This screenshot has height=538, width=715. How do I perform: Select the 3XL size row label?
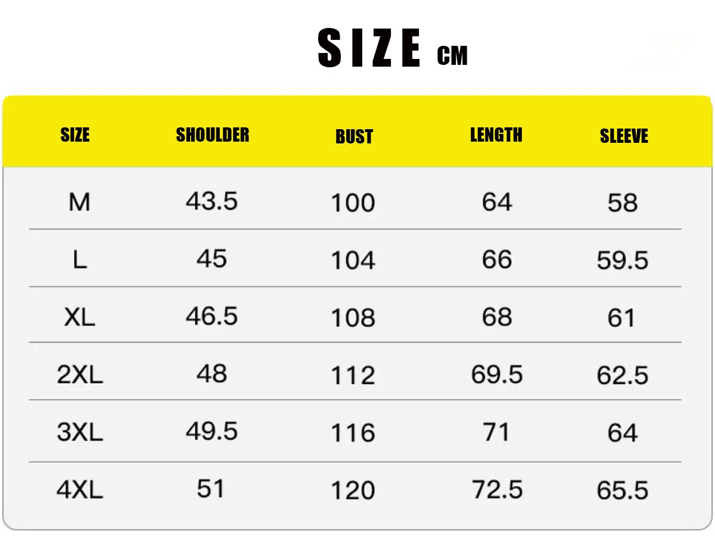tap(80, 432)
